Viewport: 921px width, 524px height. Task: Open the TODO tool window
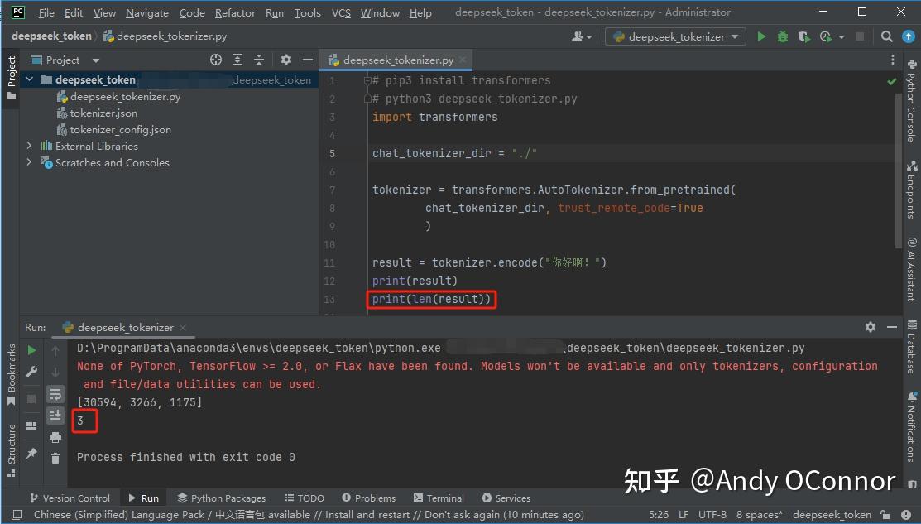coord(305,498)
